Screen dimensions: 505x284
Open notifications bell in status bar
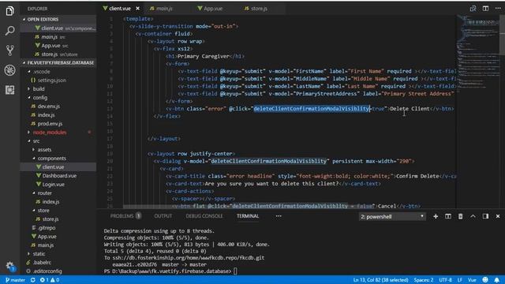pyautogui.click(x=497, y=280)
